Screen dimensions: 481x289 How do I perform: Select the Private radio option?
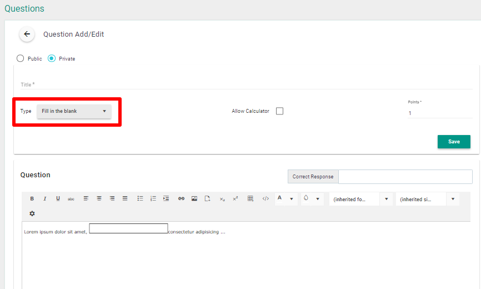(x=52, y=58)
